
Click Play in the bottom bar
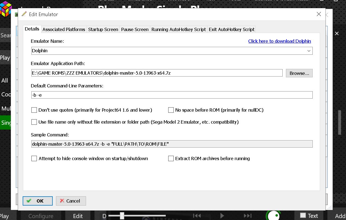[x=4, y=216]
